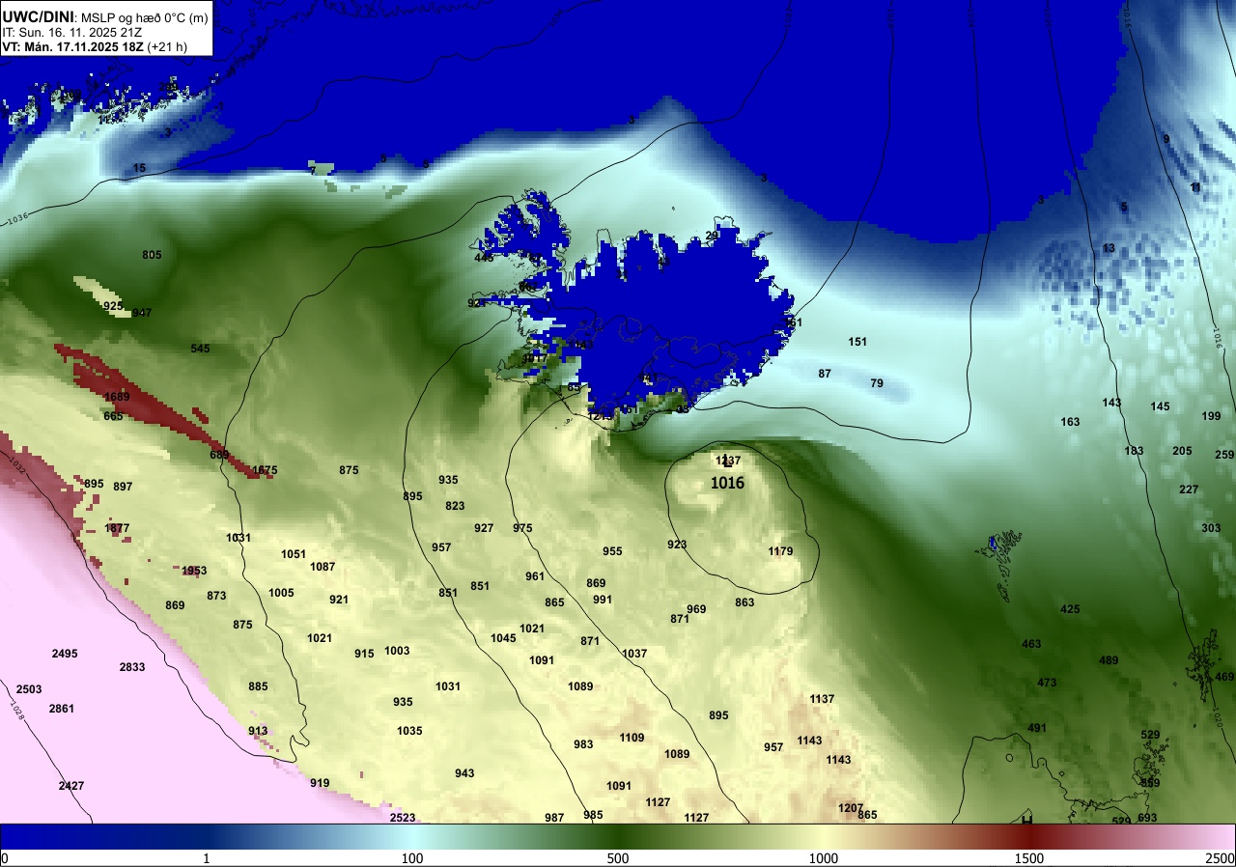The image size is (1236, 867).
Task: Click the value 943 on the map
Action: (464, 773)
